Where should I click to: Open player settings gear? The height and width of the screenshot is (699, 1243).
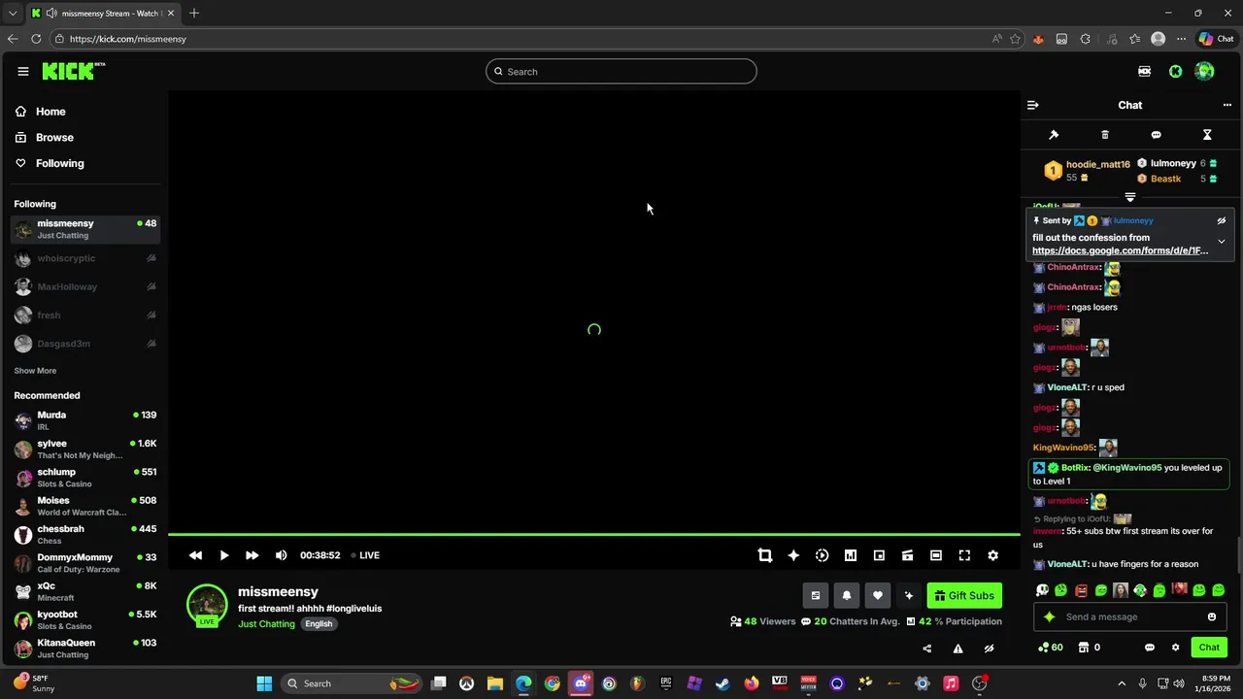(992, 555)
